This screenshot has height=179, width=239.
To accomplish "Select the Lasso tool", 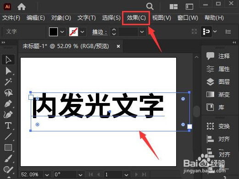I will (8, 93).
